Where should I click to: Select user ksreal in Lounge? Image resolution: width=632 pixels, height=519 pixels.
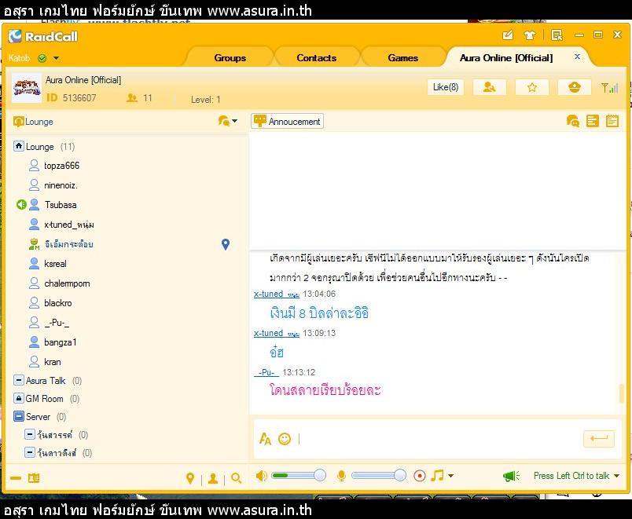tap(55, 264)
